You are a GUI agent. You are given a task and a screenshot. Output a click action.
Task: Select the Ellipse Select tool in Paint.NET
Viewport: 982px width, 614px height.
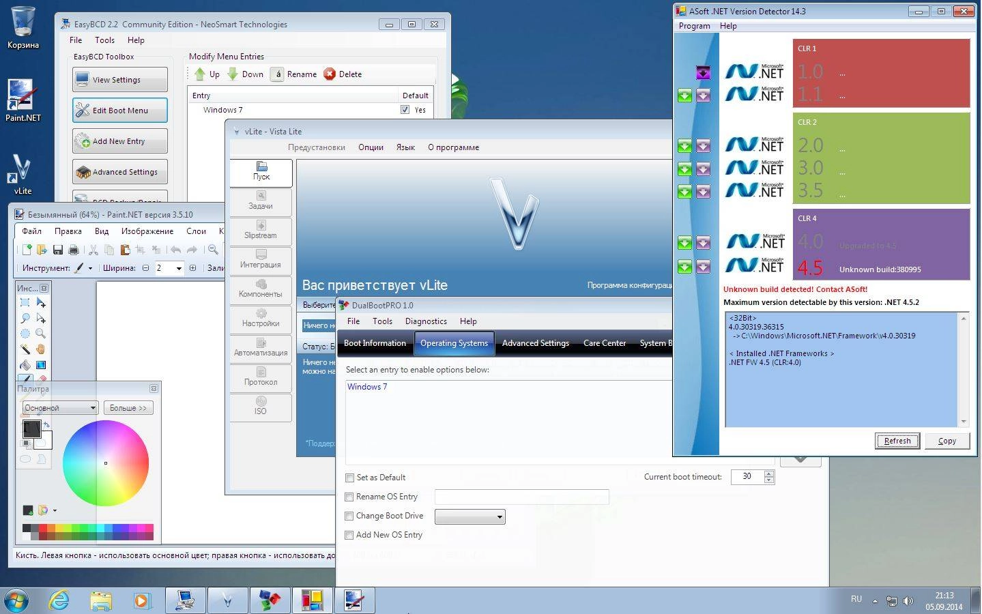[x=25, y=334]
